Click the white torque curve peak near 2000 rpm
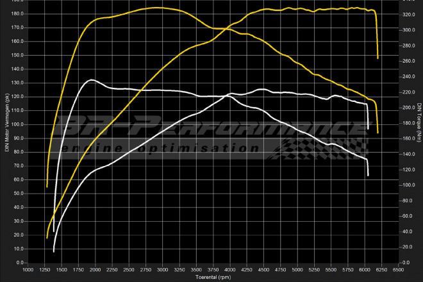The height and width of the screenshot is (282, 423). [x=92, y=80]
